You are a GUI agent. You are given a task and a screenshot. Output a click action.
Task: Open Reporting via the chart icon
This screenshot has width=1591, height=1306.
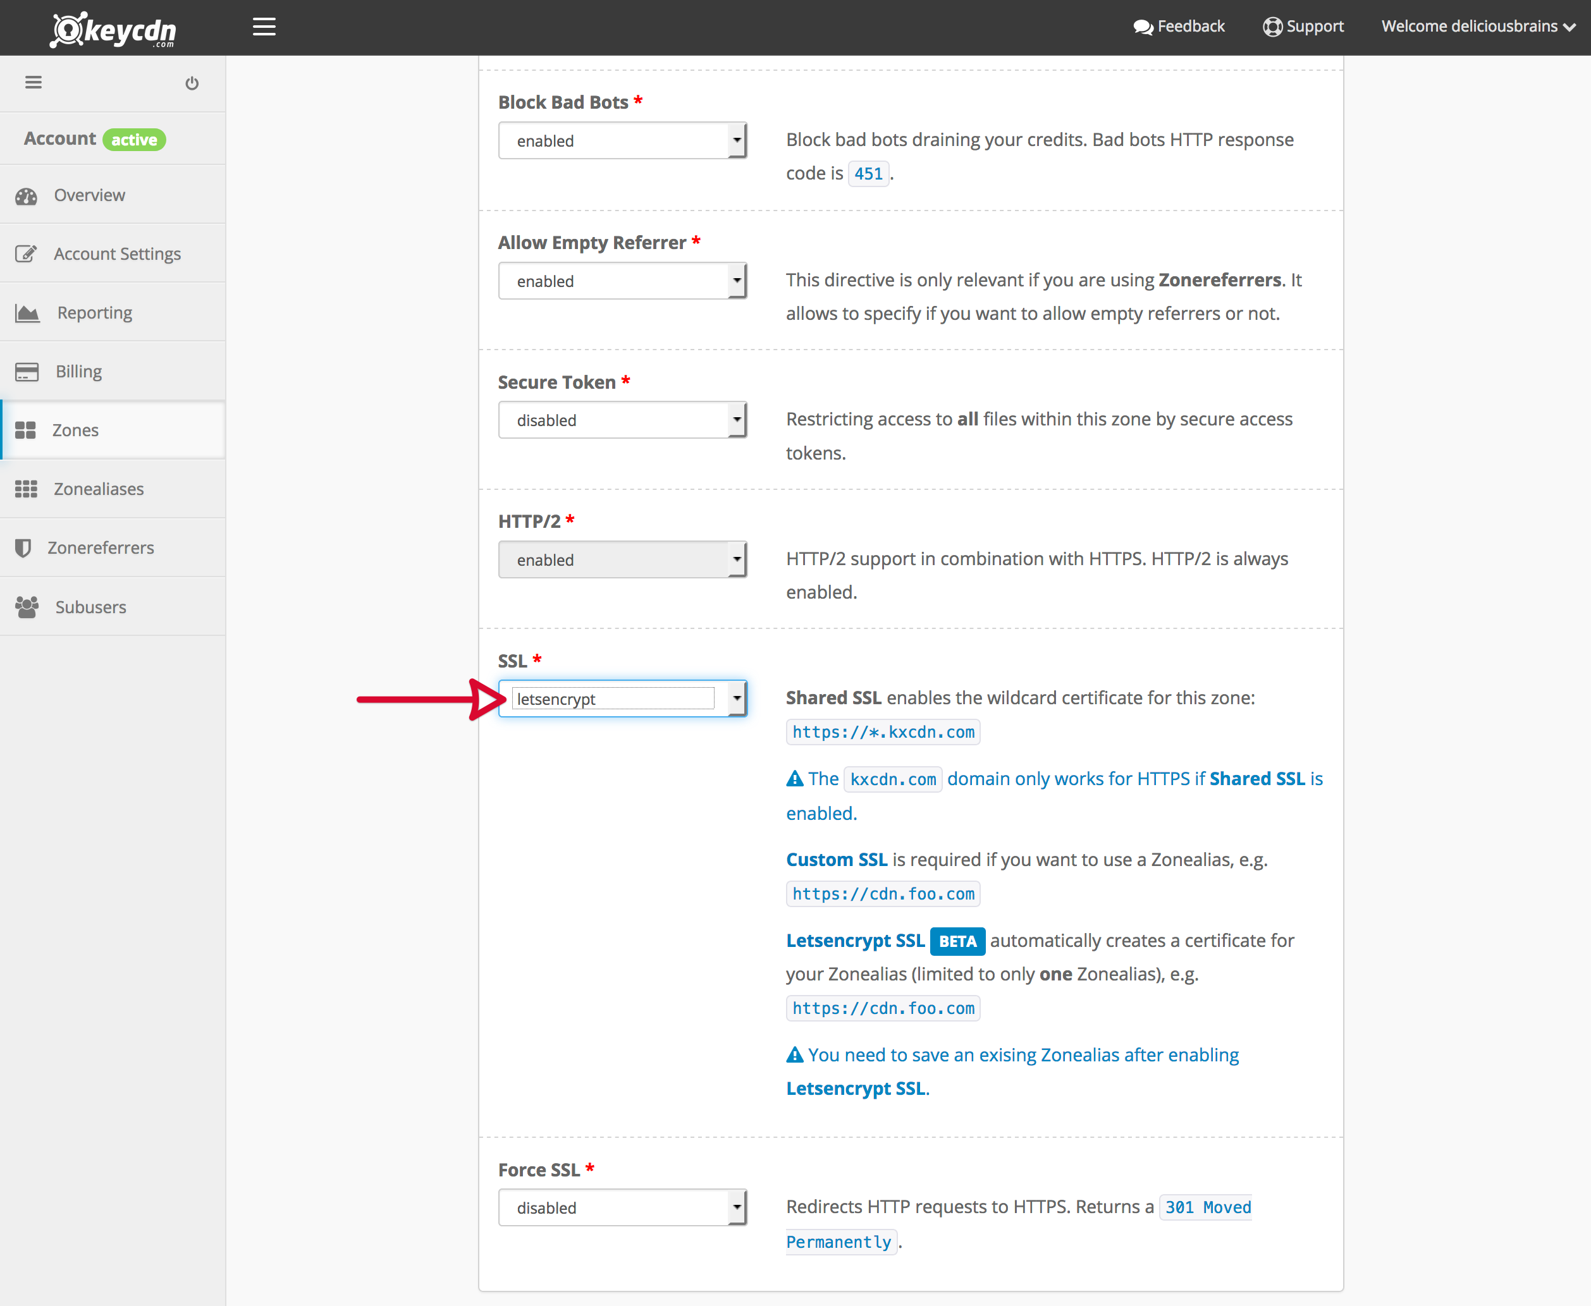click(x=27, y=312)
